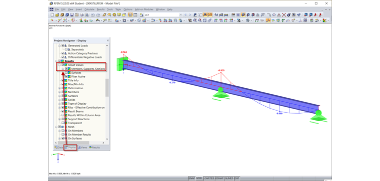Click the navigator vertical scrollbar thumb
Image resolution: width=380 pixels, height=181 pixels.
[107, 87]
